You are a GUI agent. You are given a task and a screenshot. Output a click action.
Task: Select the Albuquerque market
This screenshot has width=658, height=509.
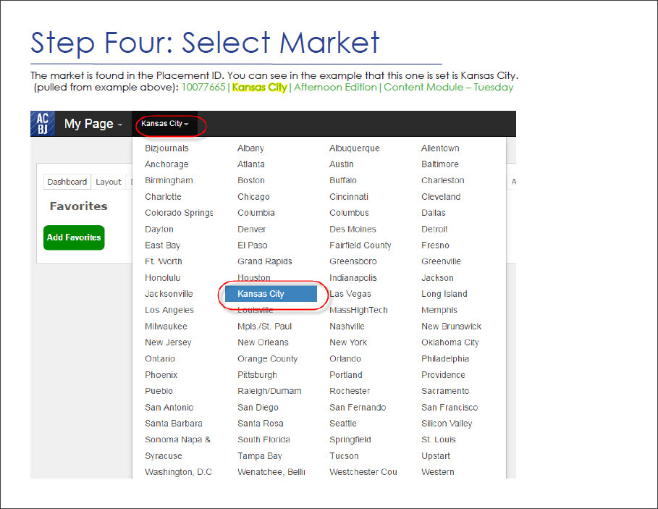[354, 148]
